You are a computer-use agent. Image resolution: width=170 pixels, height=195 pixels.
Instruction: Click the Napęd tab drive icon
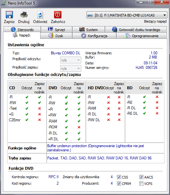pyautogui.click(x=15, y=35)
